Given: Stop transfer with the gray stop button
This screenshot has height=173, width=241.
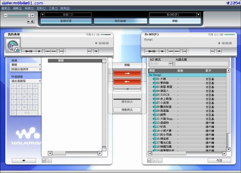Looking at the screenshot, I should coord(127,89).
